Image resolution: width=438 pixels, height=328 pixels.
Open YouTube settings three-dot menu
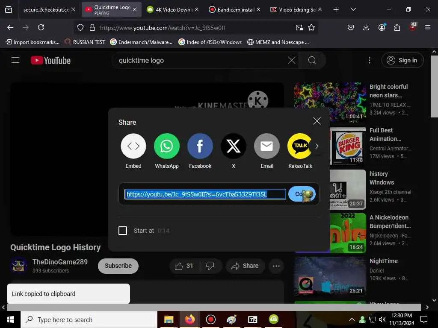click(369, 60)
